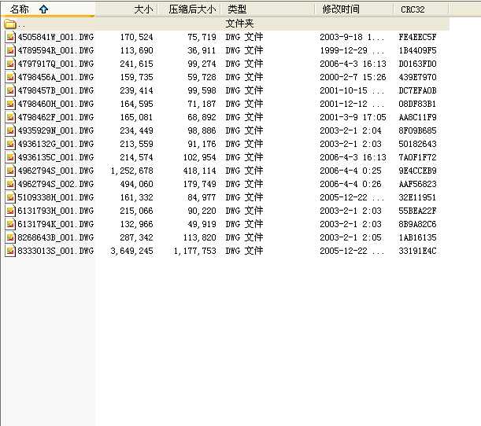Viewport: 481px width, 426px height.
Task: Select file name 6131794K_001.DWG
Action: click(56, 225)
